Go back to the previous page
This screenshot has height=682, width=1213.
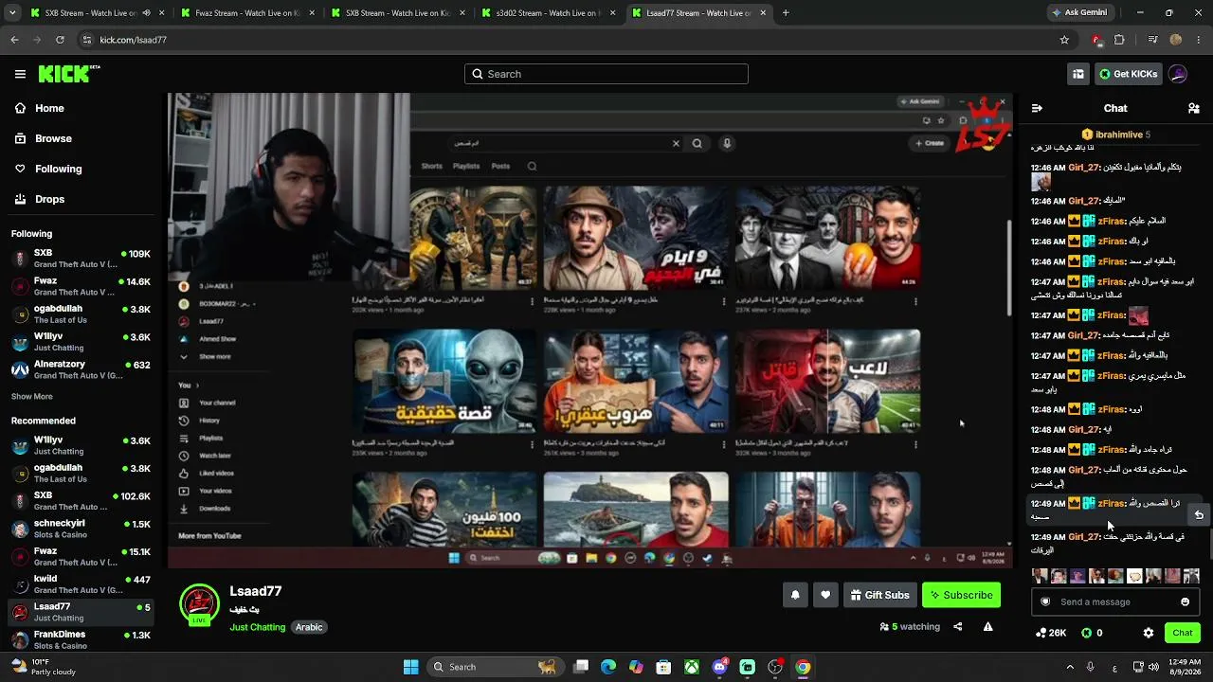click(14, 40)
